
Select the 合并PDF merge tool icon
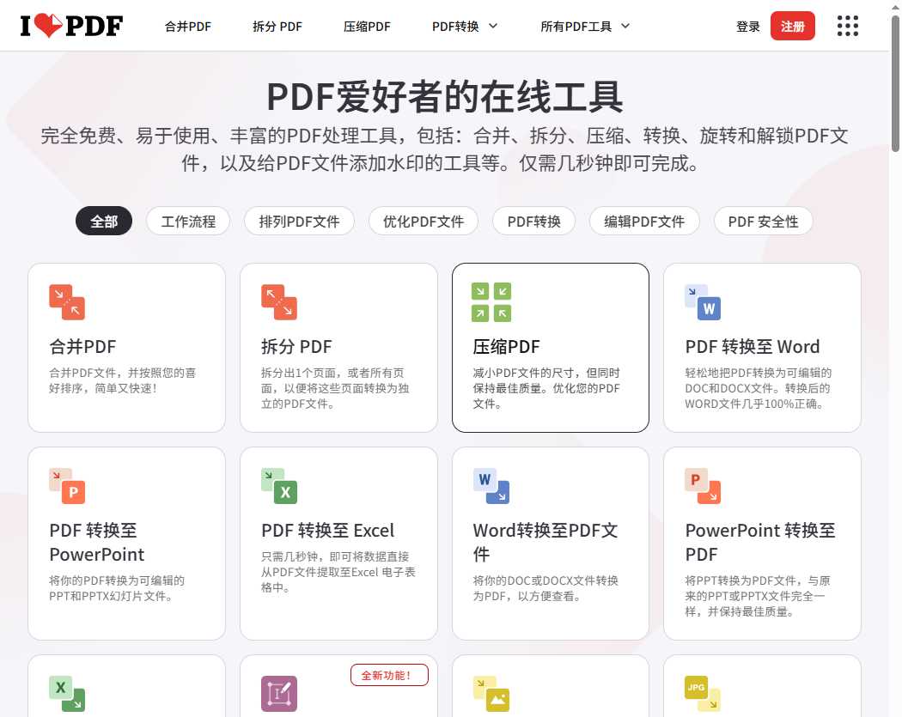click(66, 302)
